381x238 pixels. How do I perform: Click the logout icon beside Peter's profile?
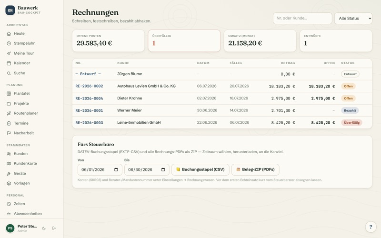coord(54,228)
